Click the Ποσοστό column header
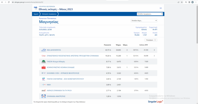The image size is (198, 104). tap(107, 45)
